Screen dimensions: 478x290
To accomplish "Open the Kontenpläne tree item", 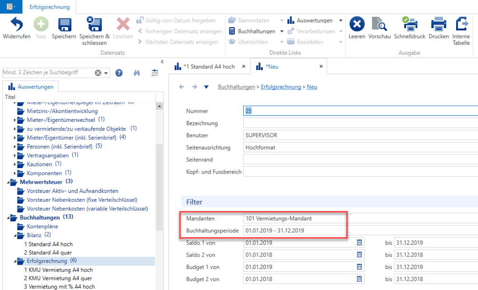I will pos(42,227).
